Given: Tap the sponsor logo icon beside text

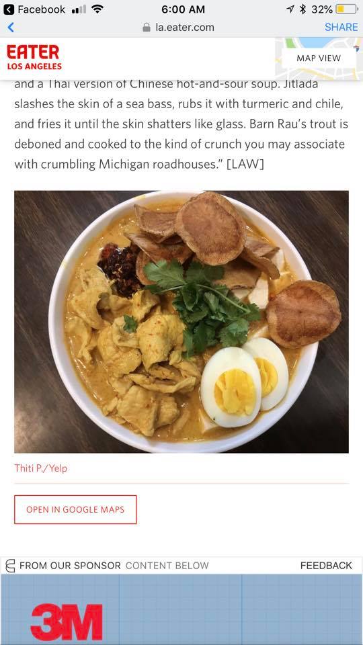Looking at the screenshot, I should coord(10,566).
